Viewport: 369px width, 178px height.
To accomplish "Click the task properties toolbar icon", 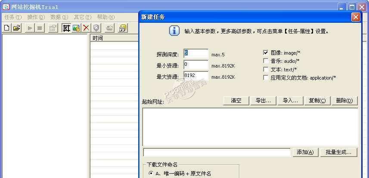I will point(53,28).
